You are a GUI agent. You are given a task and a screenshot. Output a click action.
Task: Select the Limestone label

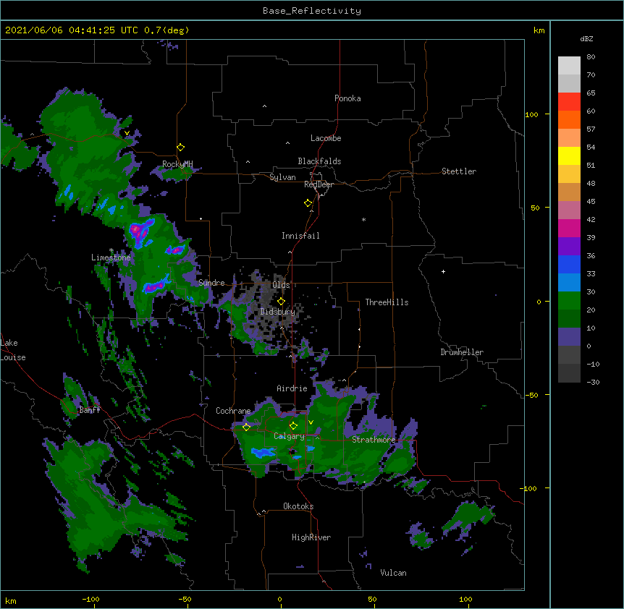coord(111,257)
